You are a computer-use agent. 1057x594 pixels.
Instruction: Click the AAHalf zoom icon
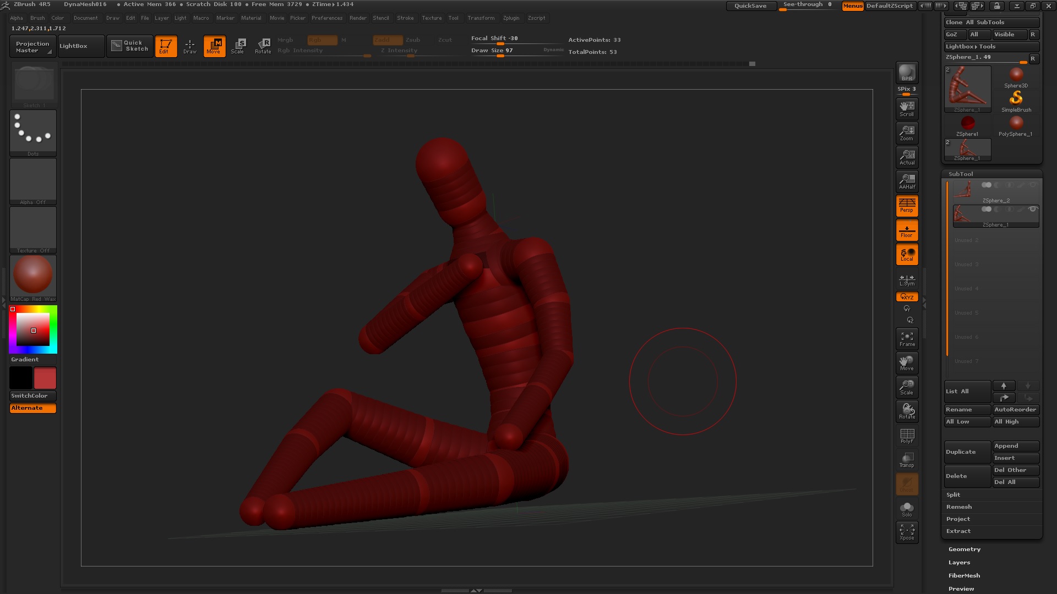point(907,182)
